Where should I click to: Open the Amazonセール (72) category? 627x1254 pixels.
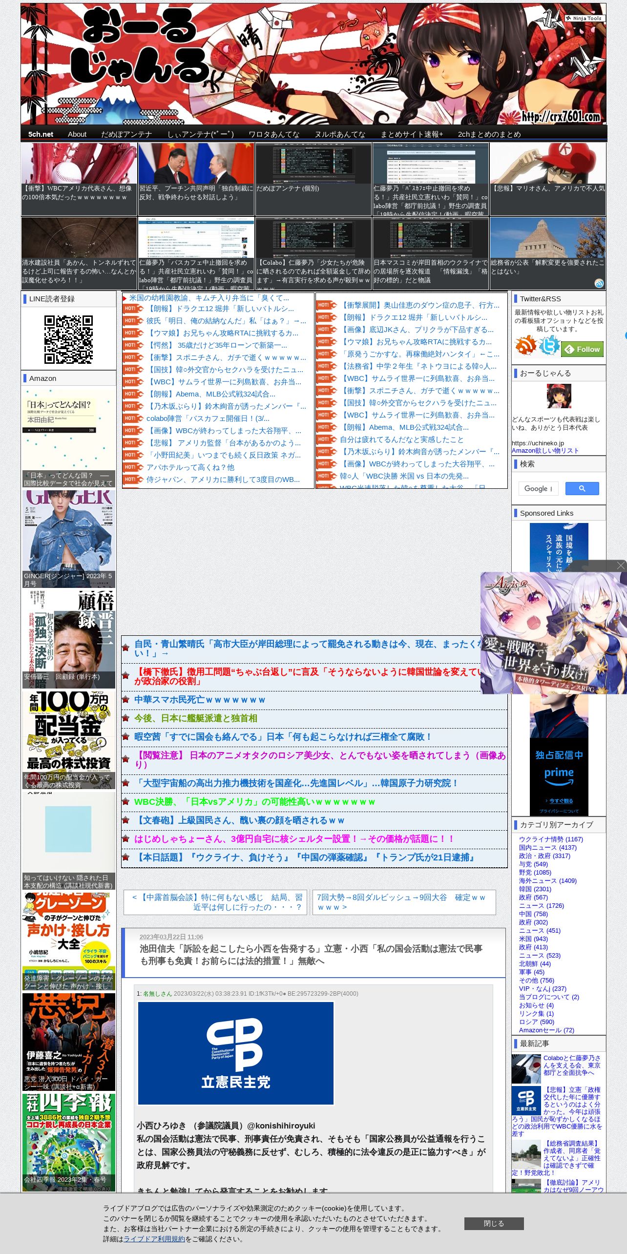tap(546, 1030)
